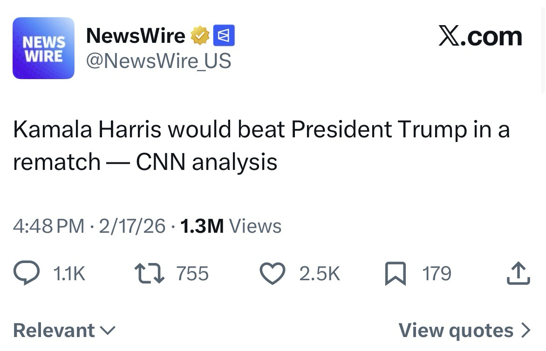Viewport: 546px width, 351px height.
Task: Click the NewsWire display name
Action: pos(136,36)
